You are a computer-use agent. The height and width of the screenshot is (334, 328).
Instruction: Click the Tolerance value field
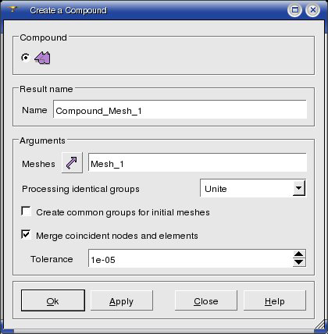click(x=191, y=258)
